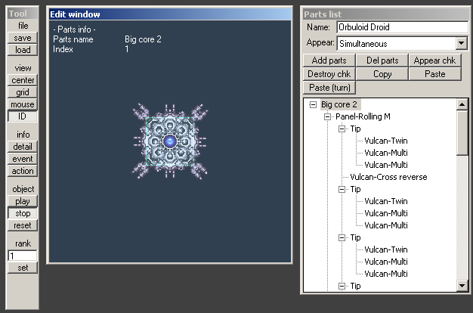Image resolution: width=473 pixels, height=313 pixels.
Task: Start playback with the play button
Action: pos(23,201)
